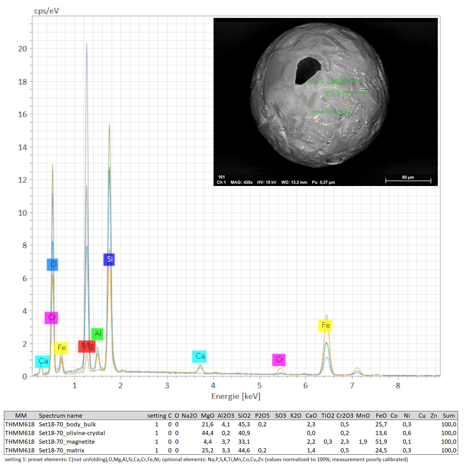This screenshot has width=465, height=474.
Task: Select the dark blue Si peak label
Action: tap(109, 259)
